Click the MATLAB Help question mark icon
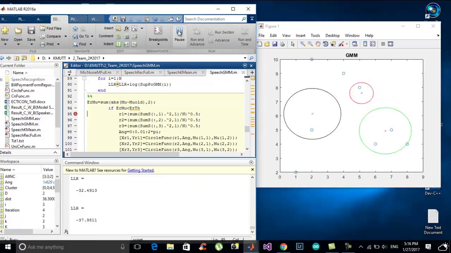This screenshot has height=253, width=451. pos(179,19)
